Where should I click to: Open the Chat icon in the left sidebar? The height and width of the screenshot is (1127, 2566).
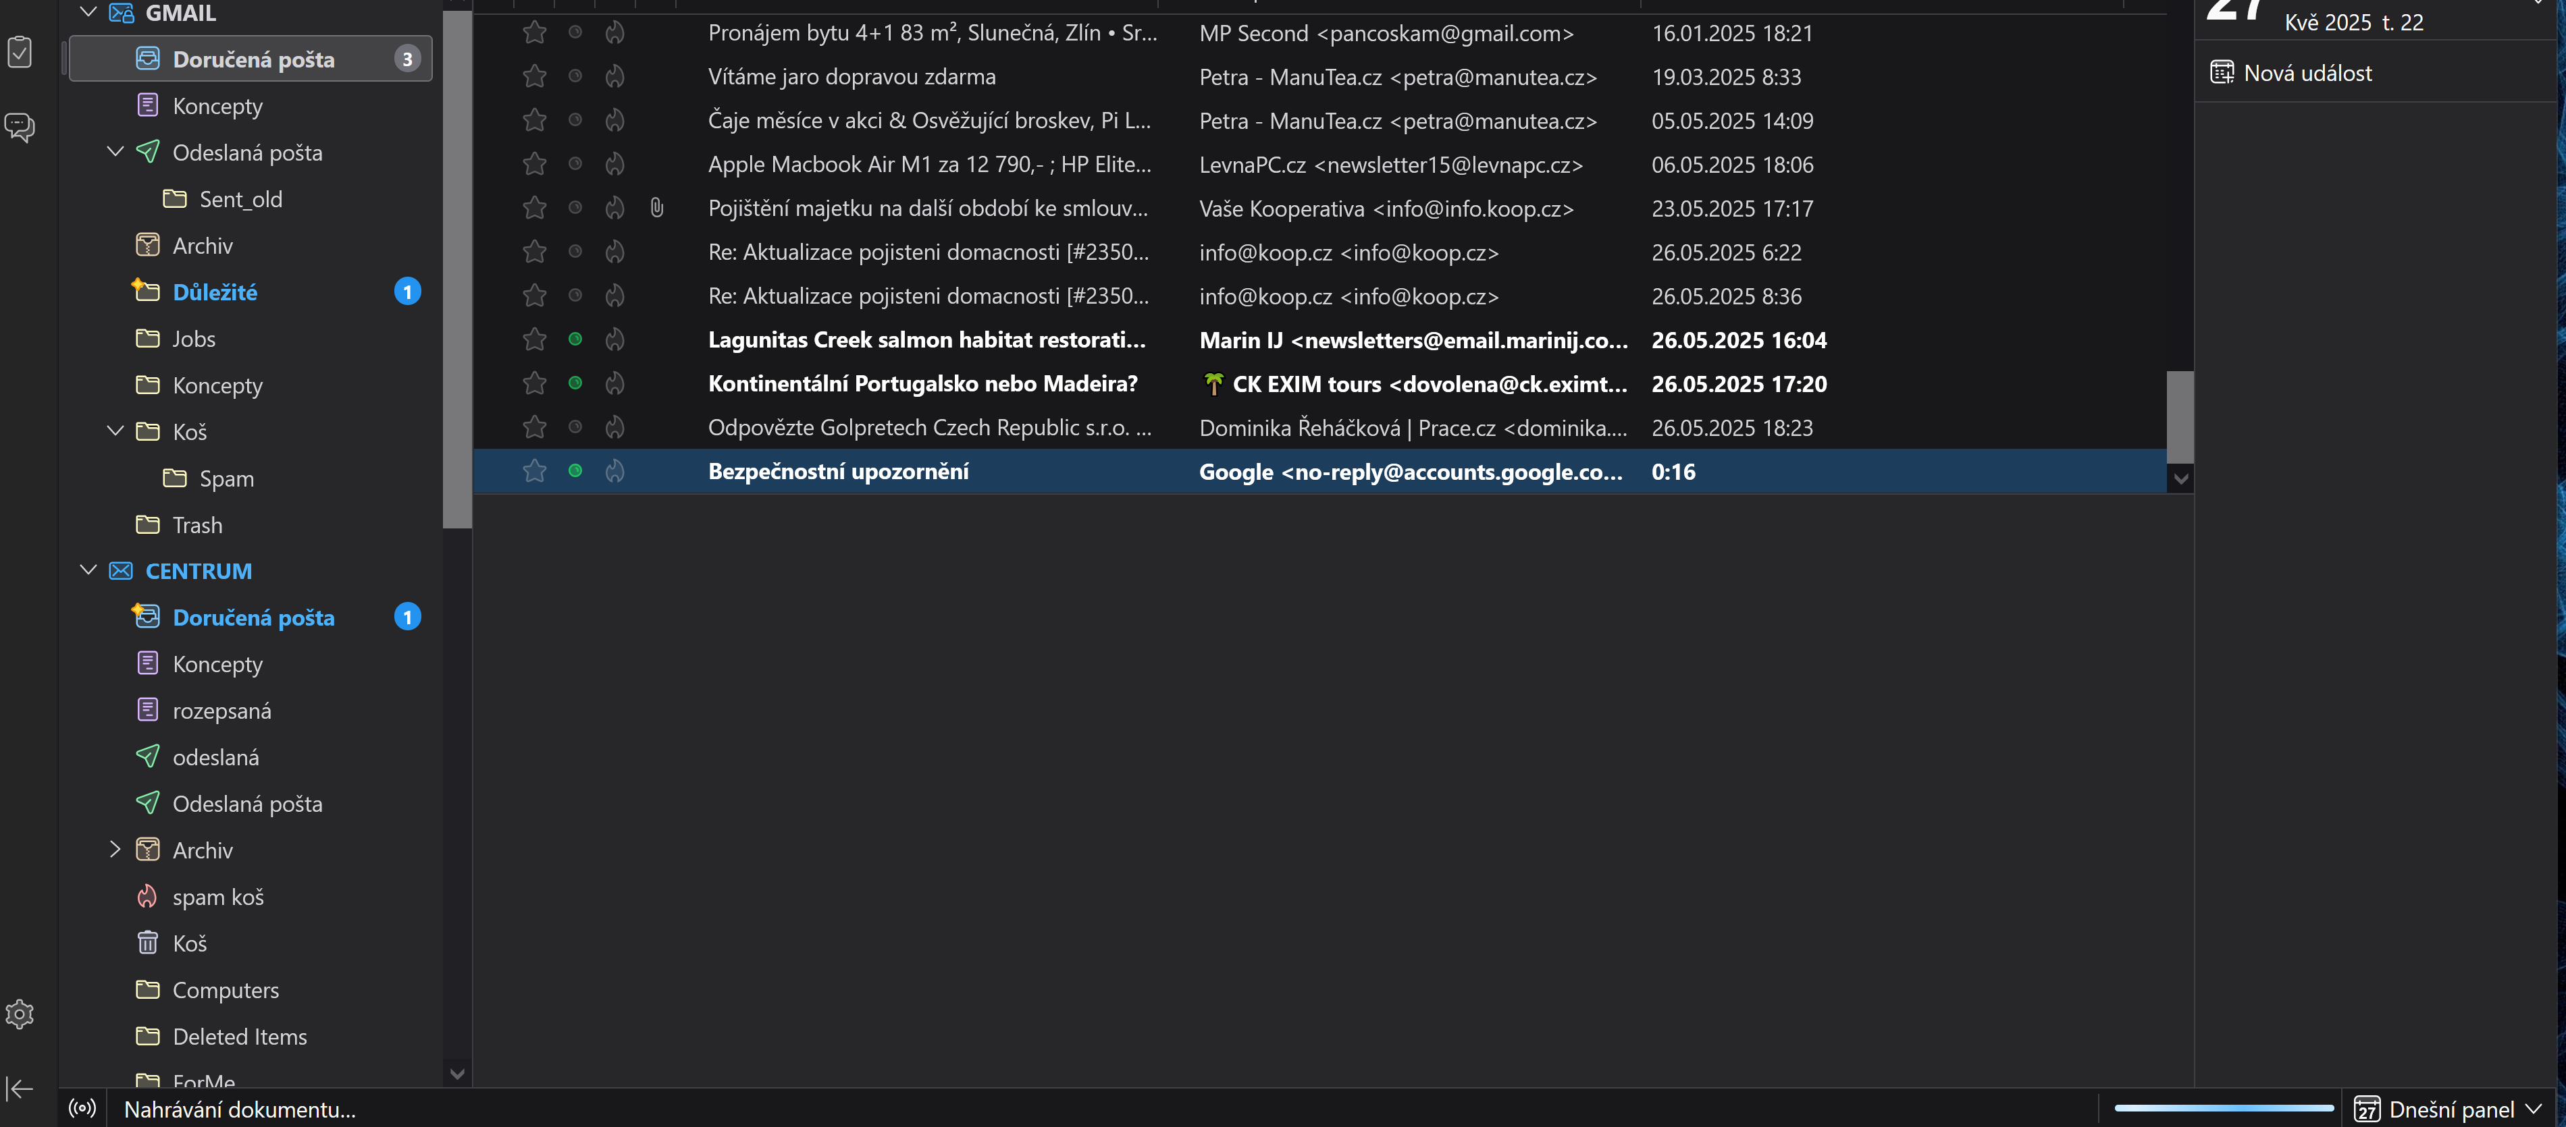pyautogui.click(x=20, y=126)
